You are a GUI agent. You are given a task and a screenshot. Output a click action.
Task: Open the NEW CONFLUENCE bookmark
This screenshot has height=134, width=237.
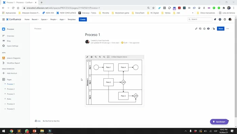coord(66,13)
